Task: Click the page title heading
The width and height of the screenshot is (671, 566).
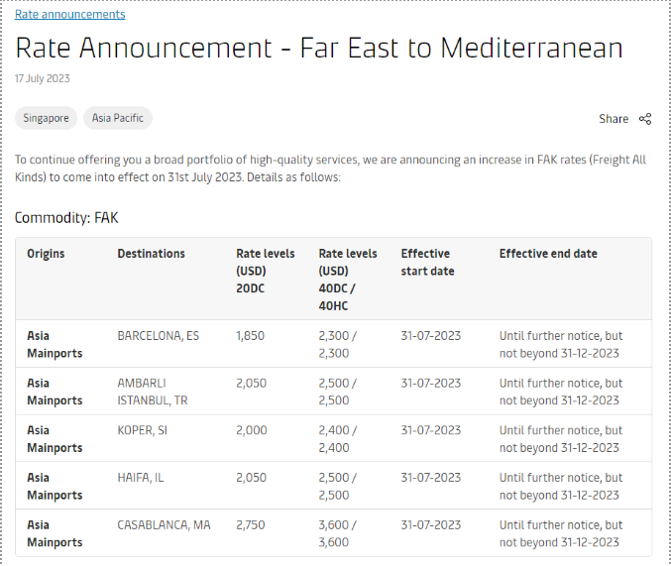Action: 318,48
